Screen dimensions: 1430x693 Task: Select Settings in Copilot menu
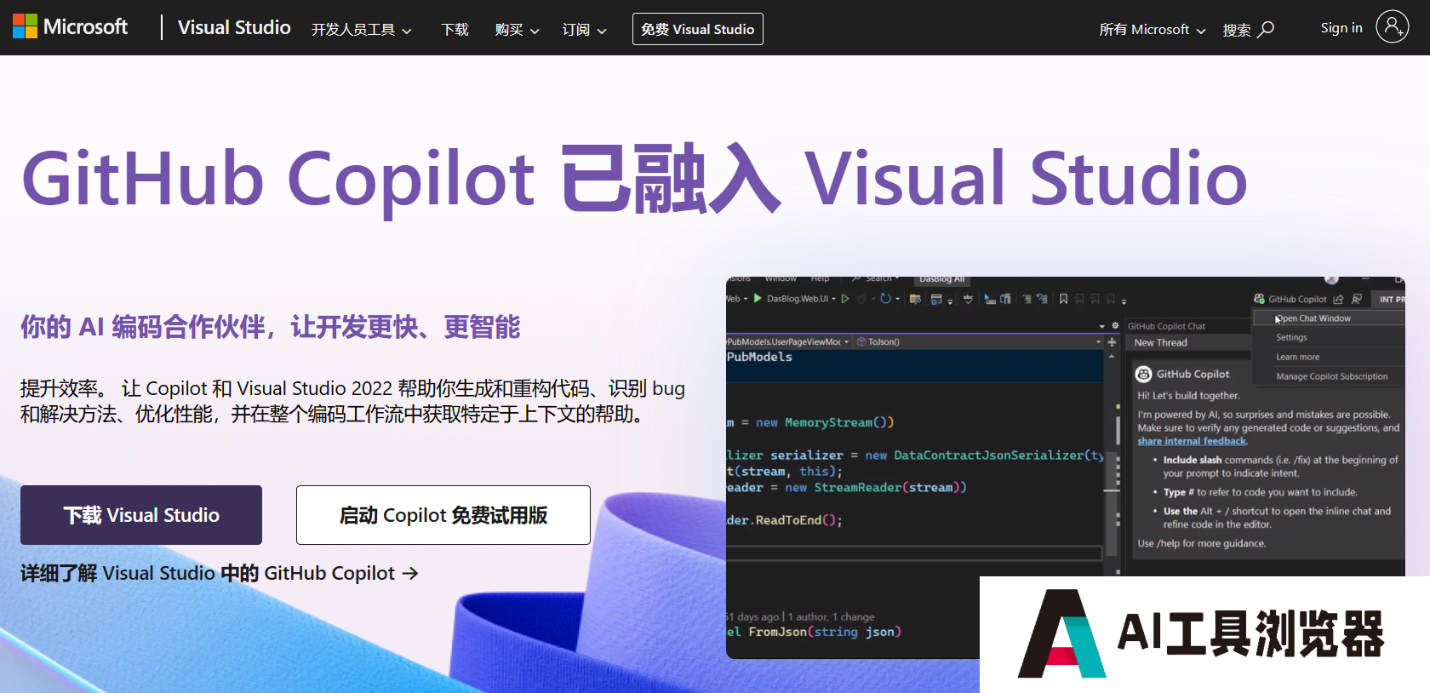pos(1291,337)
